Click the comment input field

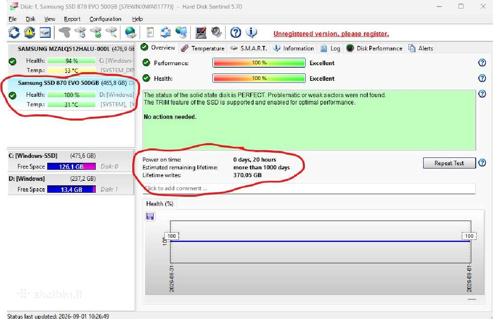pyautogui.click(x=309, y=188)
